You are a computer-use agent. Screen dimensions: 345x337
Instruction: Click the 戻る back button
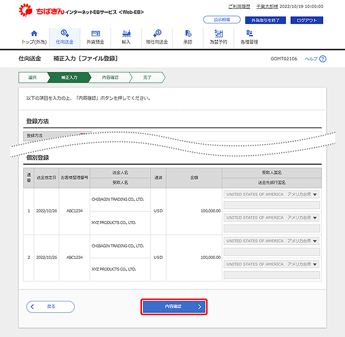tap(51, 307)
